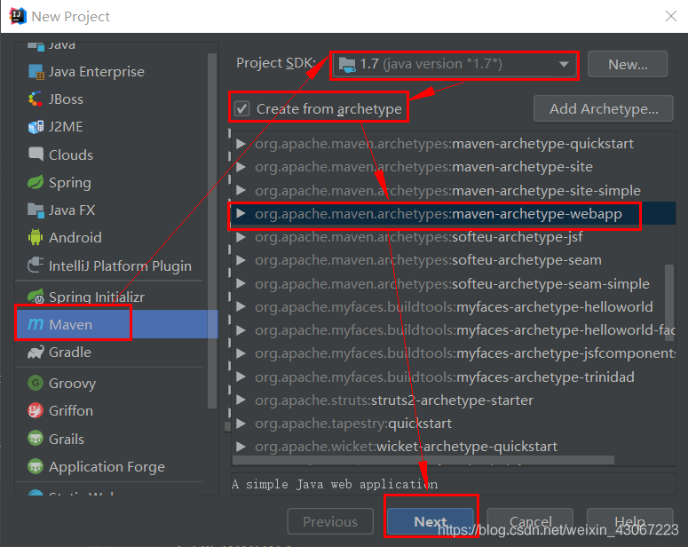Viewport: 688px width, 547px height.
Task: Expand maven-archetype-site node
Action: [241, 167]
